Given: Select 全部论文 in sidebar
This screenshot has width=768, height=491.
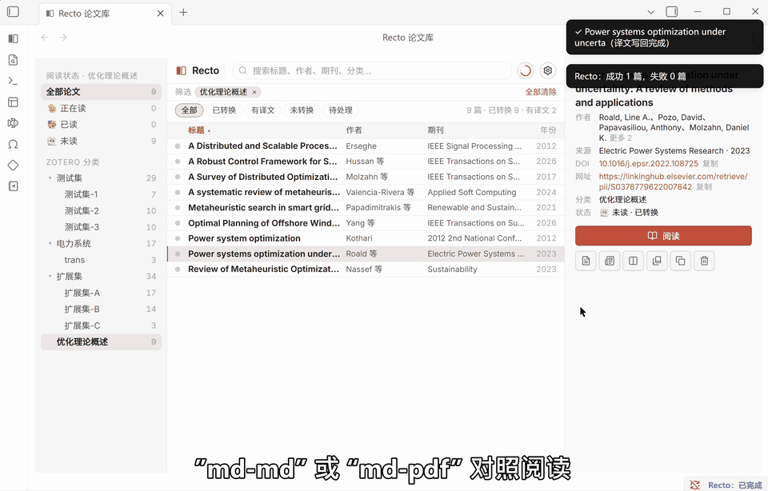Looking at the screenshot, I should 101,91.
